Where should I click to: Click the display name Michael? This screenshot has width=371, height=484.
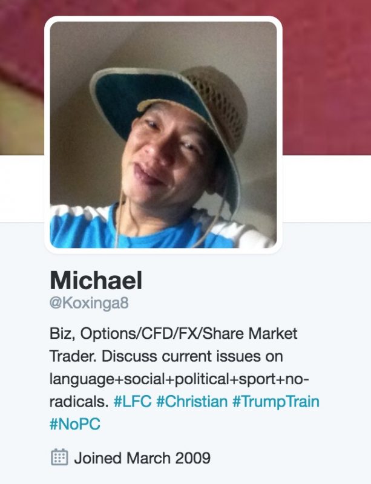[96, 280]
